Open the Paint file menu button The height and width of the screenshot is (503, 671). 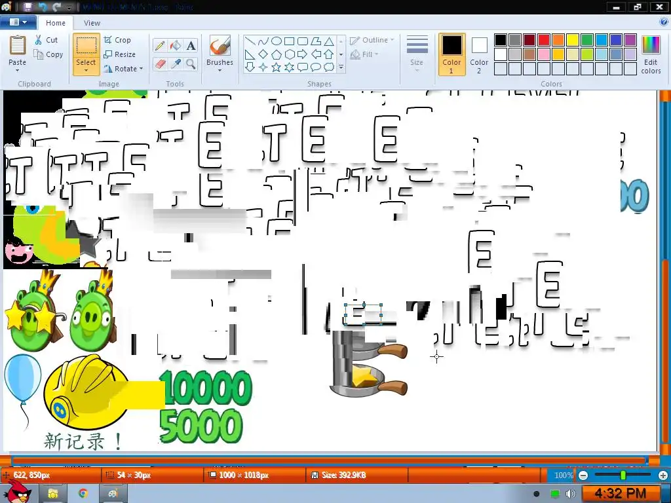[18, 22]
